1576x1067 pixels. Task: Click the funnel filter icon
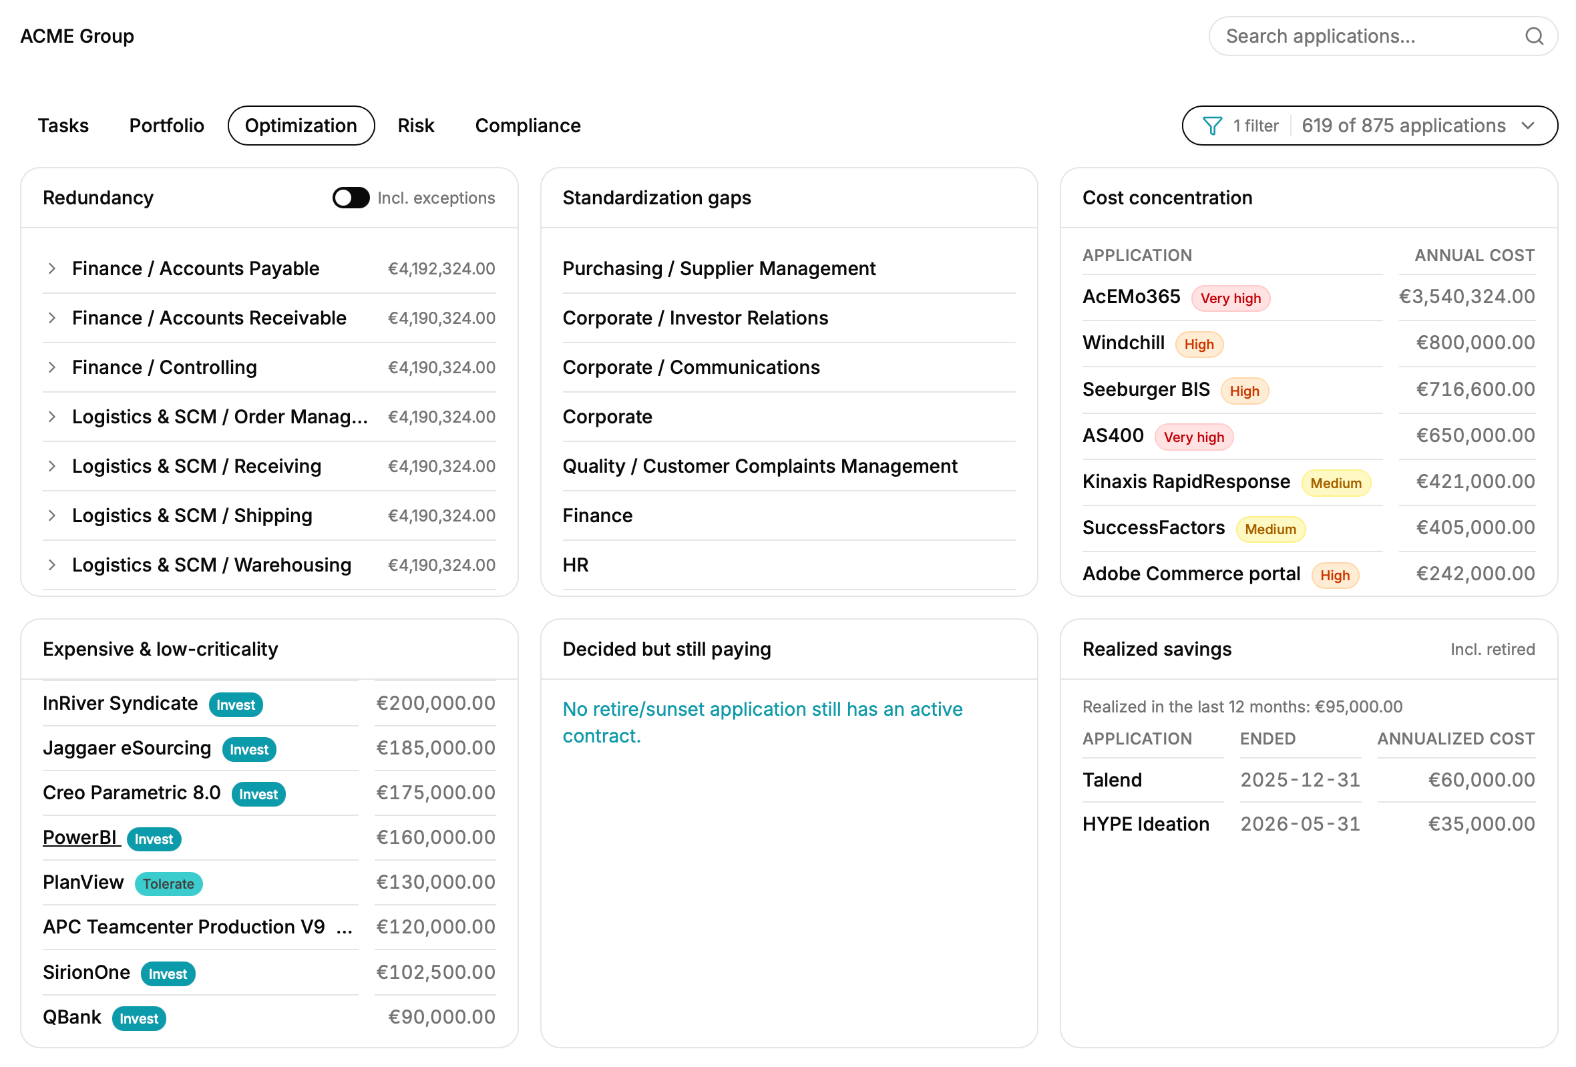click(x=1212, y=126)
